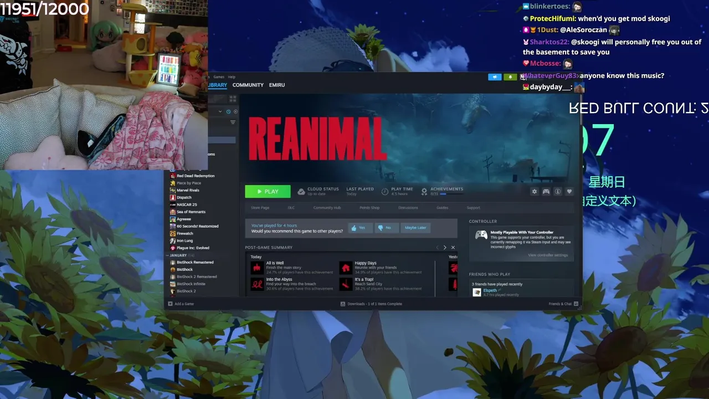Open the Guides tab
The width and height of the screenshot is (709, 399).
[x=442, y=208]
